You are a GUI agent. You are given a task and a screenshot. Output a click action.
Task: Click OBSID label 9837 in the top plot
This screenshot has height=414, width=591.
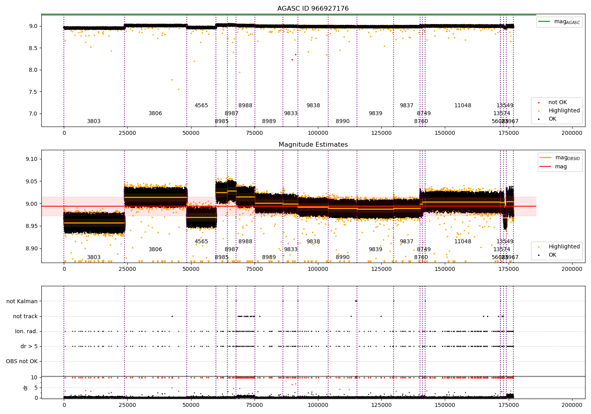[x=407, y=106]
